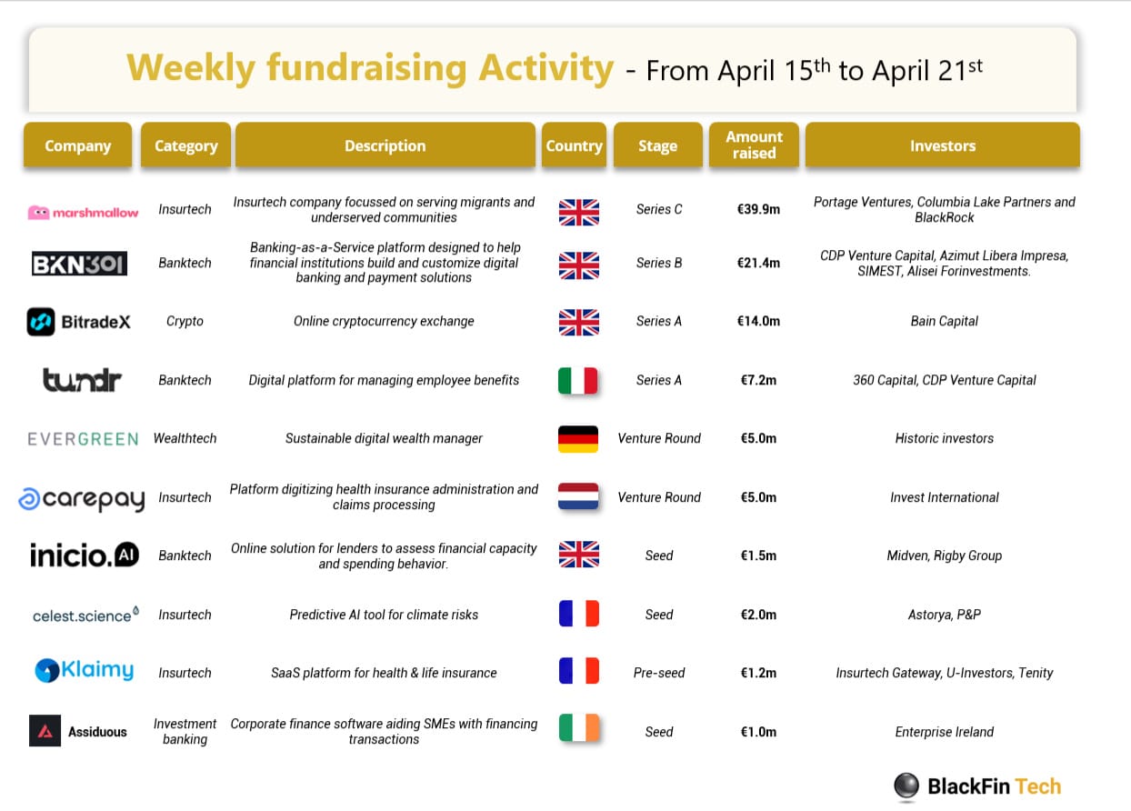The width and height of the screenshot is (1131, 811).
Task: Select the BitradeX logo icon
Action: (x=41, y=322)
